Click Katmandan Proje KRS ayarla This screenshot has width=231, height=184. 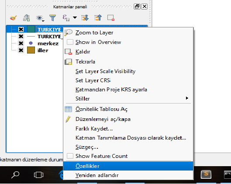[x=128, y=90]
